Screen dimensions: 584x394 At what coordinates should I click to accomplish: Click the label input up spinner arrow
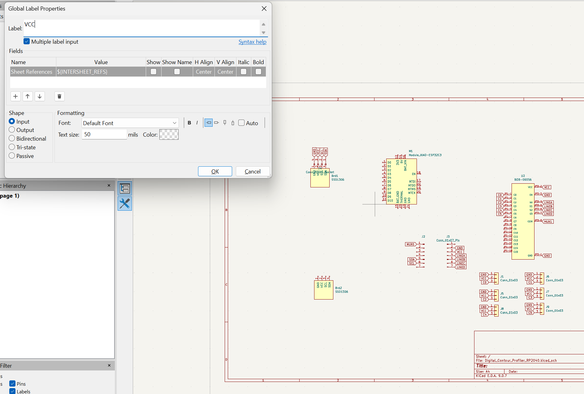[263, 24]
